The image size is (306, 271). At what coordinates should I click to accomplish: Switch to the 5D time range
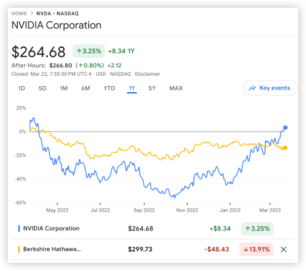pyautogui.click(x=42, y=88)
